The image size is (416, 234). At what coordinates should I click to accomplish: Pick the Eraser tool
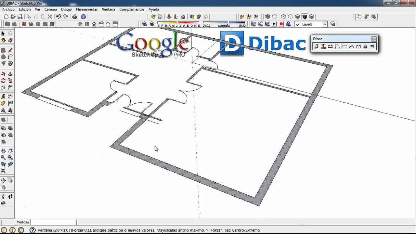pyautogui.click(x=10, y=40)
